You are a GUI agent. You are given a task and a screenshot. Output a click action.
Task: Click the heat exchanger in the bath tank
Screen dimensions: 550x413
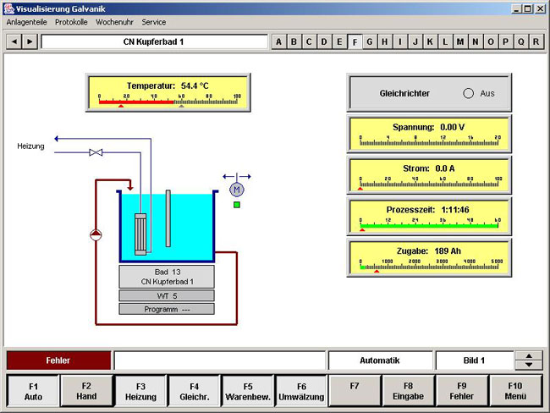pyautogui.click(x=140, y=233)
